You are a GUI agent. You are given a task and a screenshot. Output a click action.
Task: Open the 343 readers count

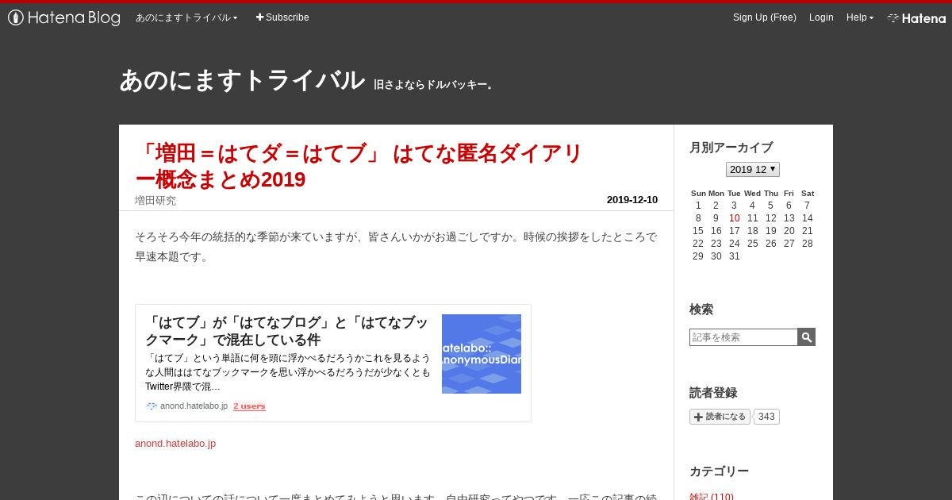[766, 417]
